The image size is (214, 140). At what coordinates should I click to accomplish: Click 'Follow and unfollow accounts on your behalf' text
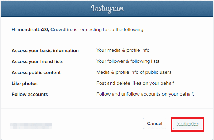pyautogui.click(x=145, y=94)
